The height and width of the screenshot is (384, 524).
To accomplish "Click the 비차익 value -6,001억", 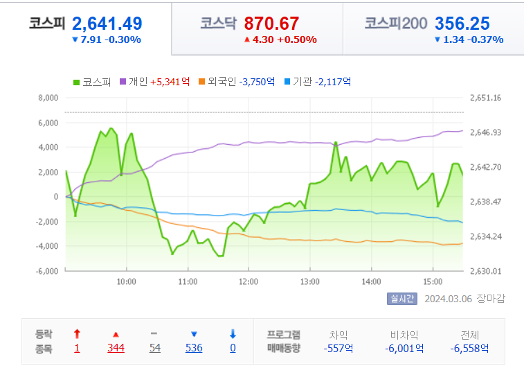I will coord(404,349).
